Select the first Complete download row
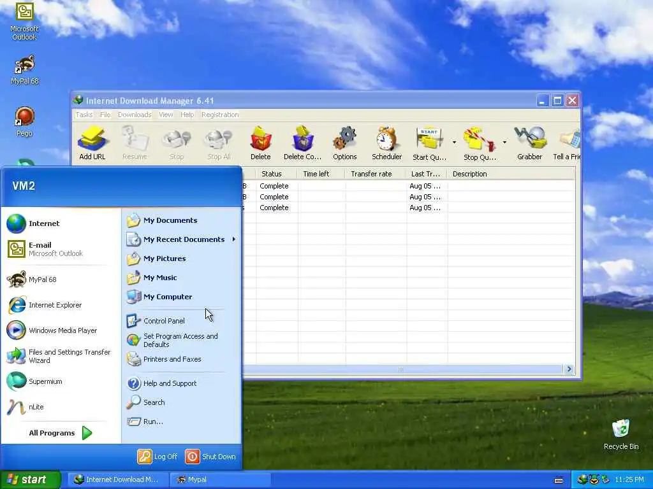The height and width of the screenshot is (489, 653). (x=409, y=186)
